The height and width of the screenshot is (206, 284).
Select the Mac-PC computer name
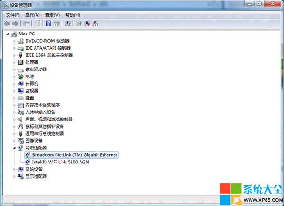(27, 34)
